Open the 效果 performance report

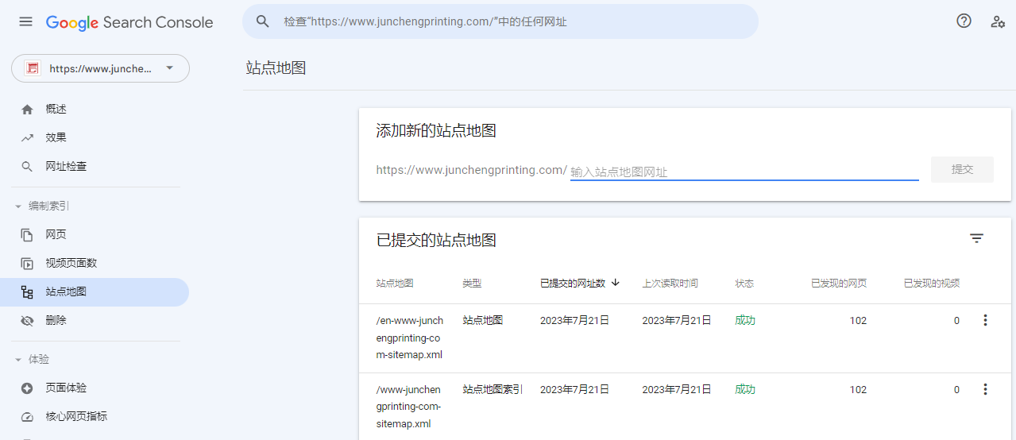(56, 137)
